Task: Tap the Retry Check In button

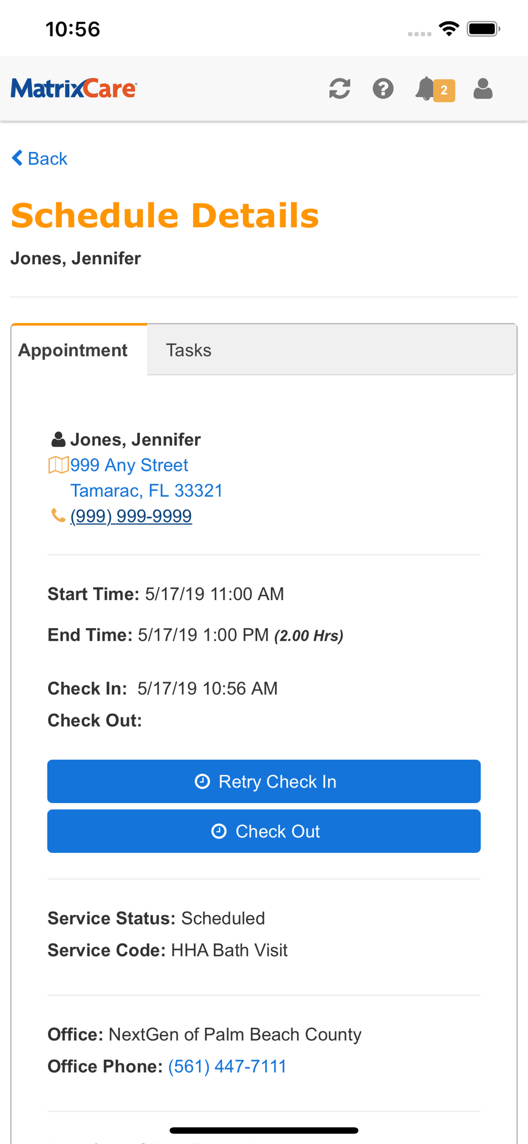Action: click(264, 781)
